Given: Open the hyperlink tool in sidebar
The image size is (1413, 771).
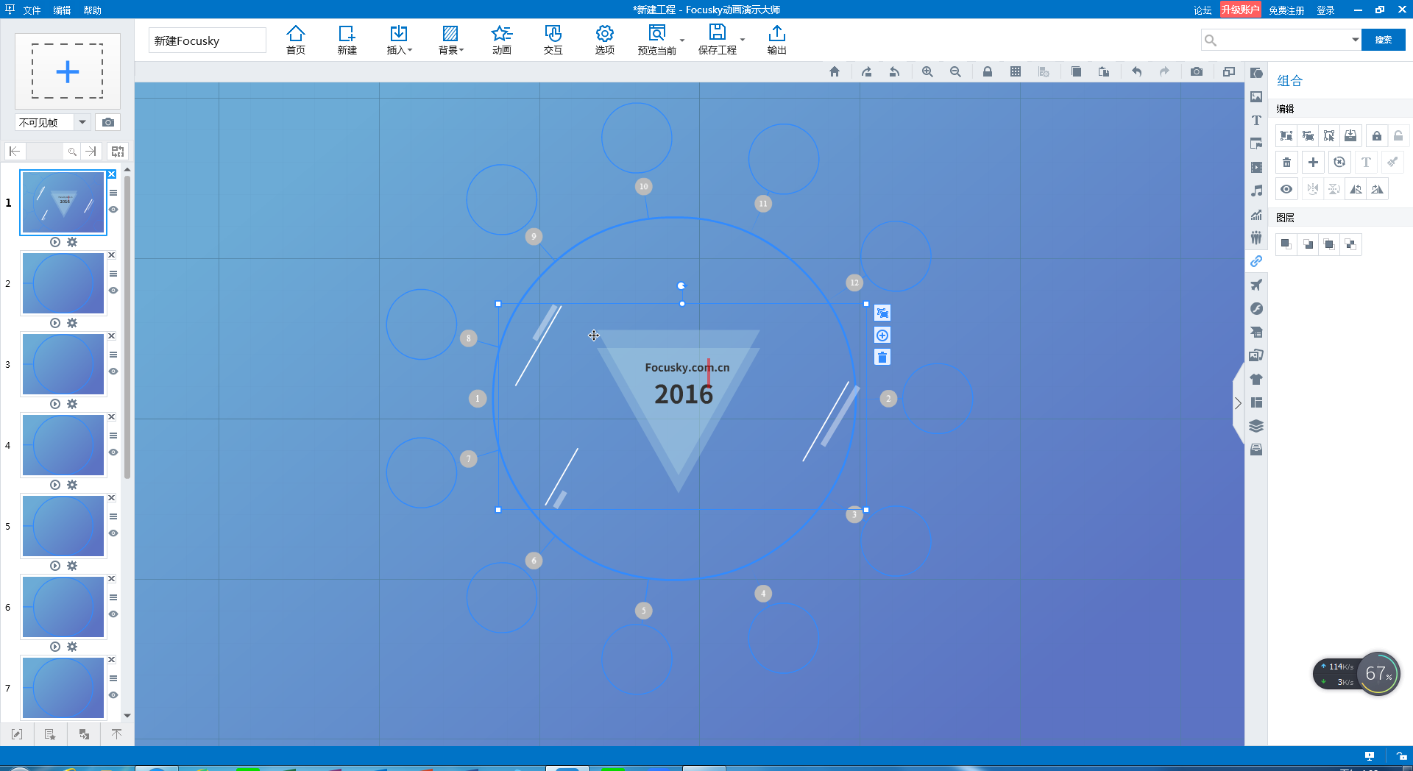Looking at the screenshot, I should coord(1256,261).
